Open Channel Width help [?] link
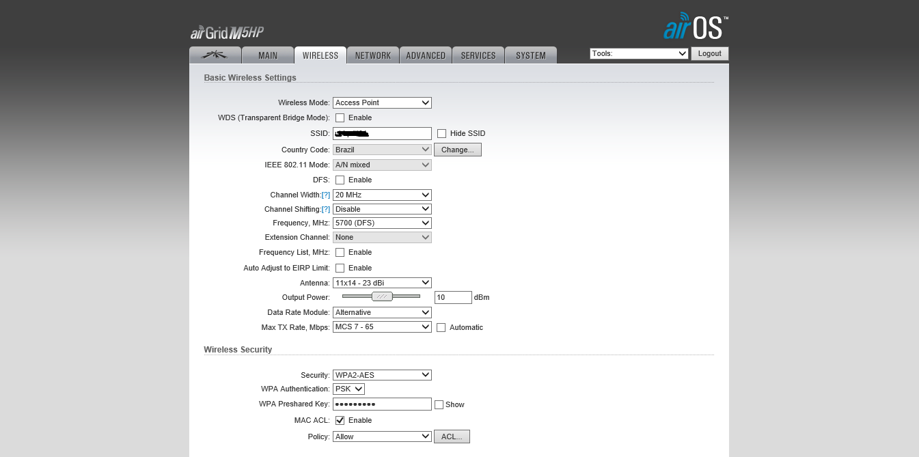The height and width of the screenshot is (457, 919). click(x=326, y=195)
